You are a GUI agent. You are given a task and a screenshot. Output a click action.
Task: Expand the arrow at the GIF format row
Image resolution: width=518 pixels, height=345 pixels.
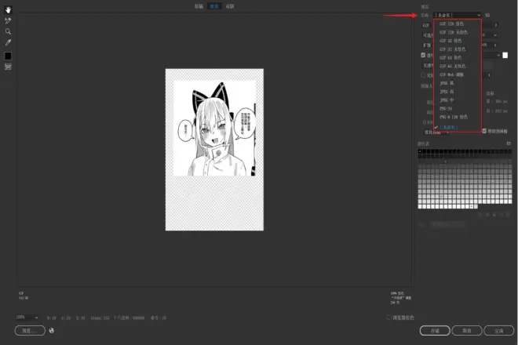[495, 25]
